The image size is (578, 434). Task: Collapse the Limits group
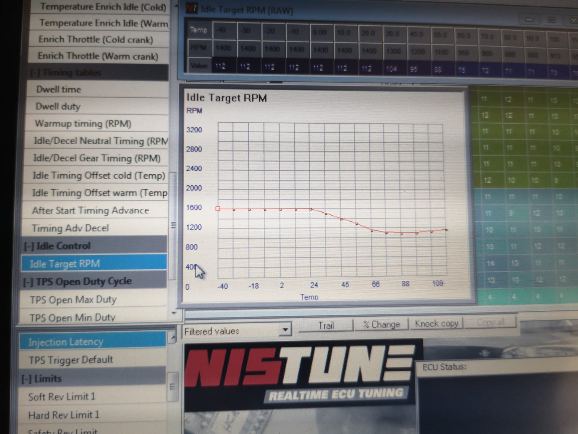[26, 379]
